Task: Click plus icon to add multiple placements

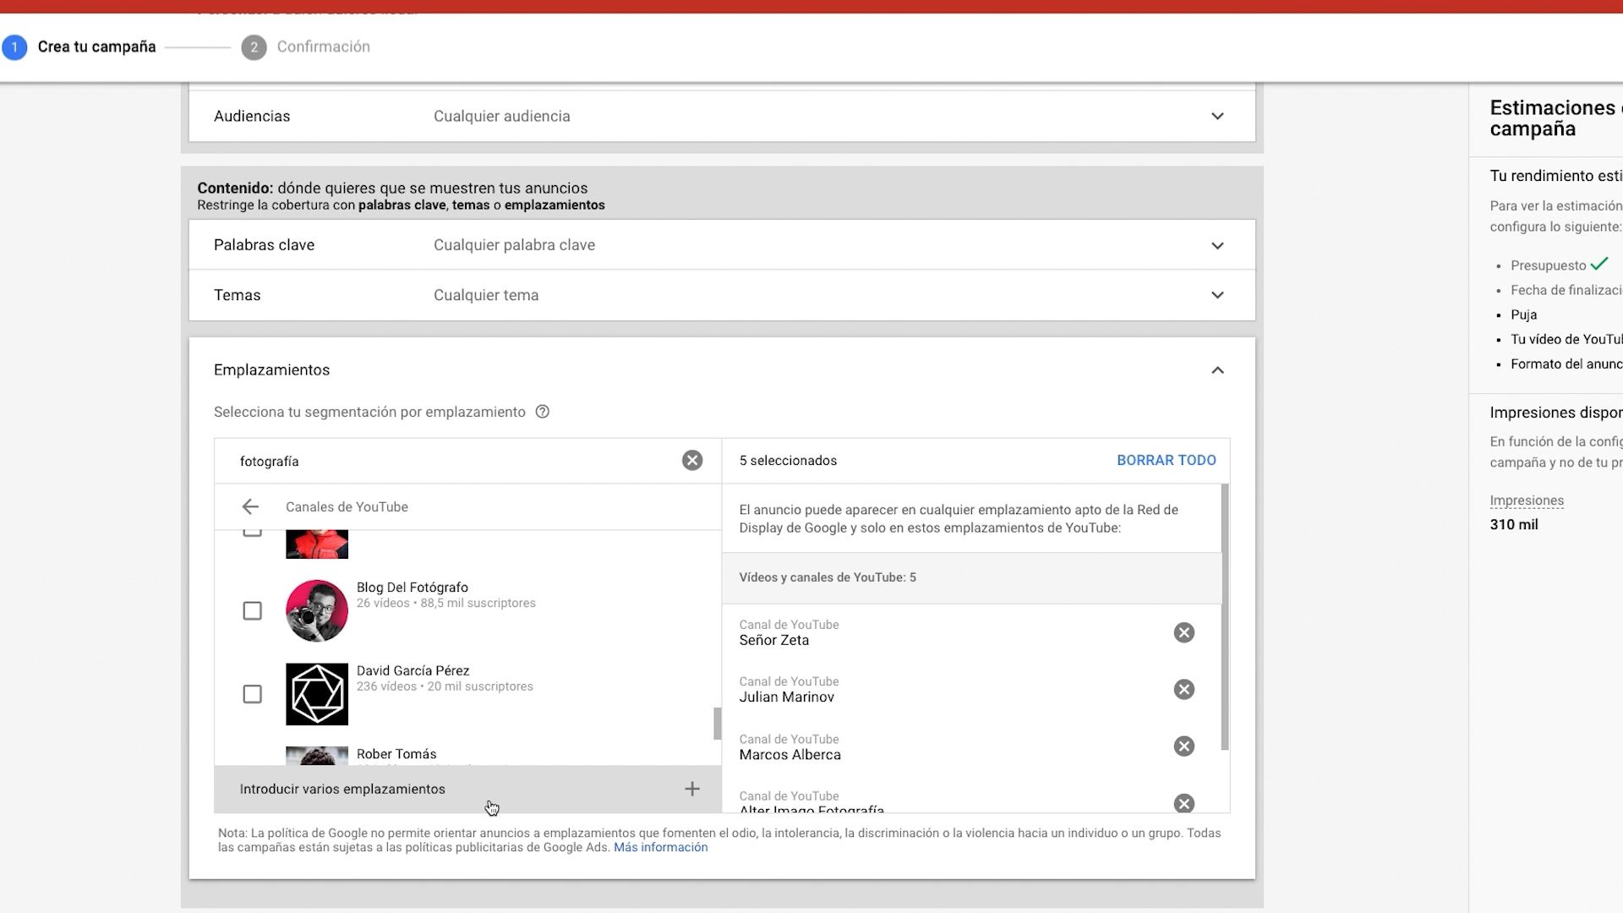Action: [692, 789]
